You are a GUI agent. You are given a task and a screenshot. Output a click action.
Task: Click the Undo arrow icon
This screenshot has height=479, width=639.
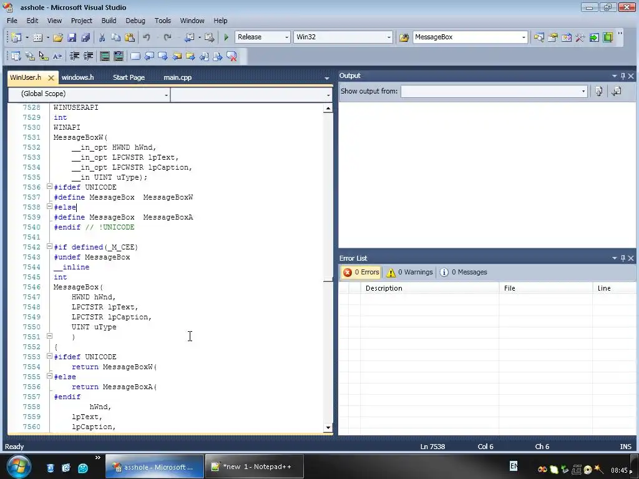146,37
